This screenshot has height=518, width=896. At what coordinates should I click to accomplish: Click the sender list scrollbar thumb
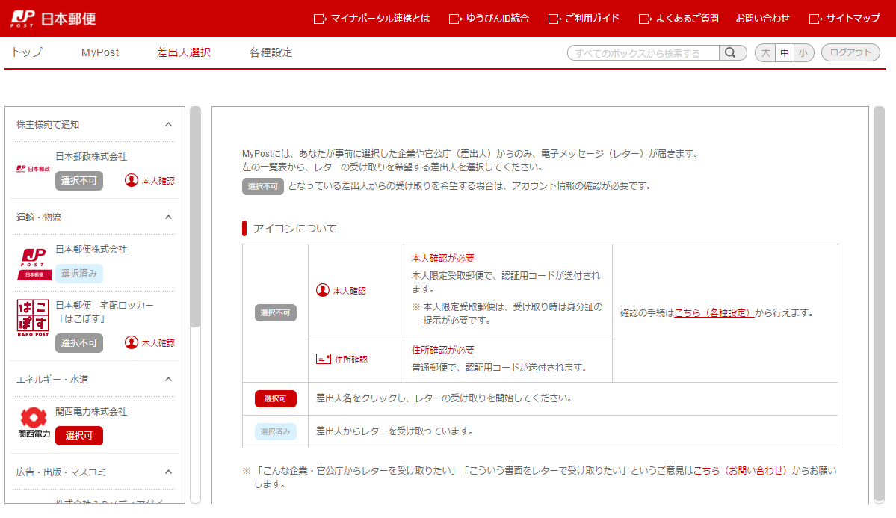(x=196, y=218)
